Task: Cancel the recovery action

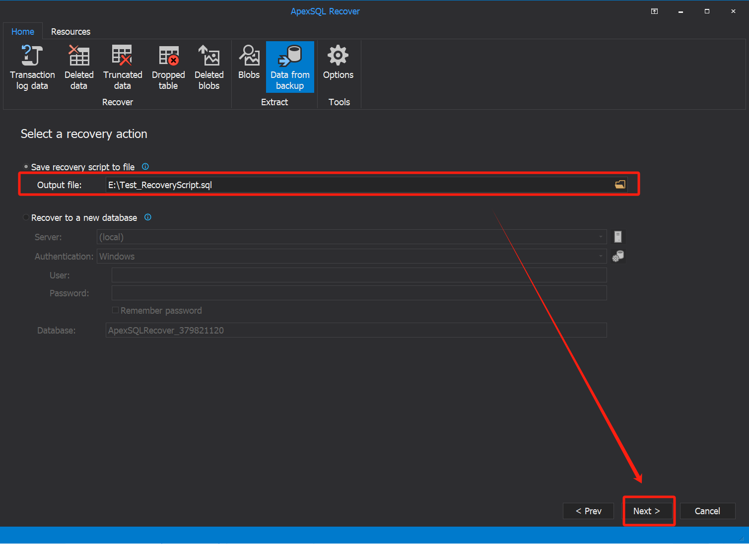Action: (707, 511)
